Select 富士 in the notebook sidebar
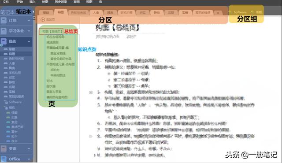Screen dimensions: 282x163 15,132
